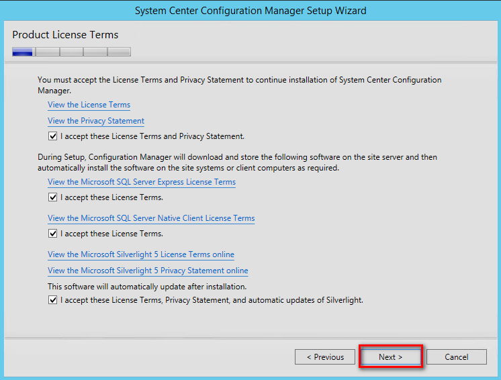Open the Silverlight 5 Privacy Statement online link
Viewport: 501px width, 380px height.
148,271
